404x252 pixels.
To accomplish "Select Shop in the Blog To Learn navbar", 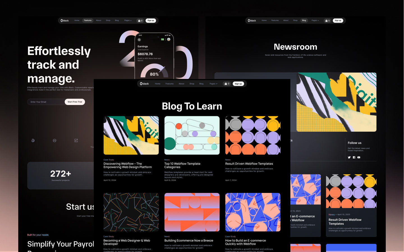I will [192, 84].
